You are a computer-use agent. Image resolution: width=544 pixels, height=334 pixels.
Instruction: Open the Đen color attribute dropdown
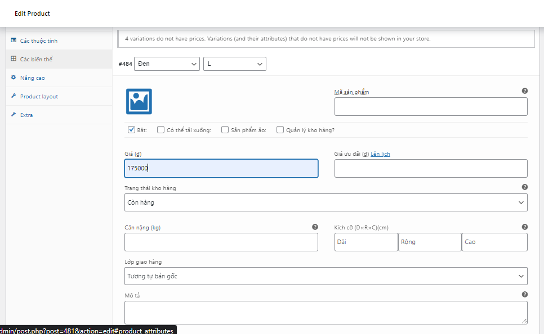point(167,64)
